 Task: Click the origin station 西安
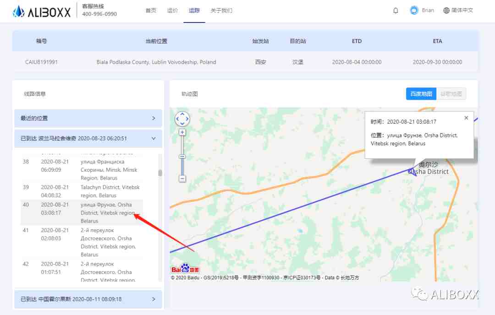point(260,62)
